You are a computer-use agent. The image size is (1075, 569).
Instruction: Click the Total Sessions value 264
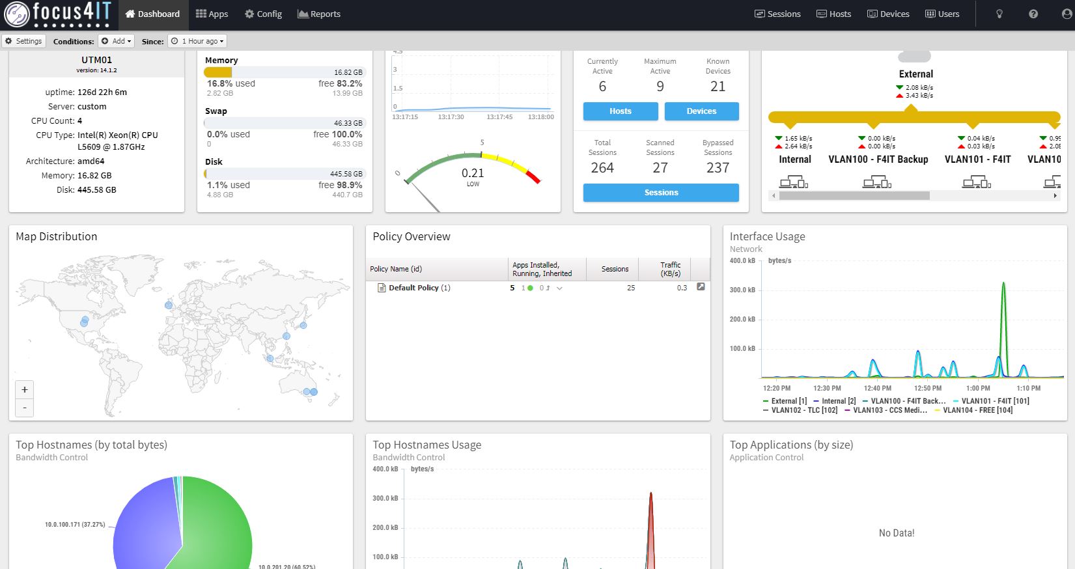point(602,168)
